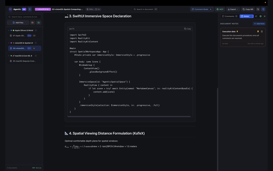The image size is (273, 171).
Task: Click the green new folder icon
Action: [x=39, y=23]
